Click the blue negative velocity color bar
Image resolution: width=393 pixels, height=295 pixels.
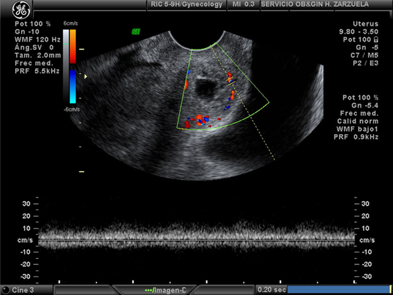pyautogui.click(x=73, y=87)
